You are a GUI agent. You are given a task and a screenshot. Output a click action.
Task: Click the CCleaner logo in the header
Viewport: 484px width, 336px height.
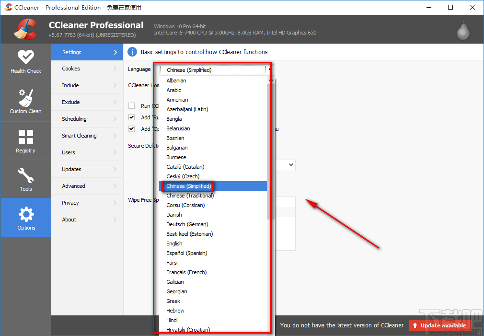25,29
